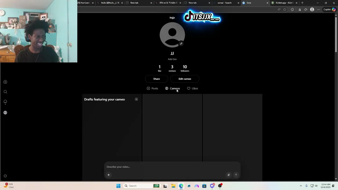
Task: Click the microphone icon in system tray
Action: (x=306, y=186)
